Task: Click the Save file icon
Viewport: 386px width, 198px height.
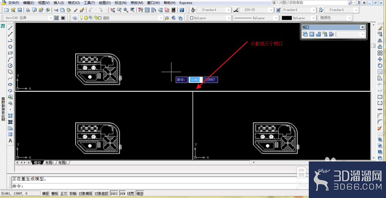Action: coord(20,10)
